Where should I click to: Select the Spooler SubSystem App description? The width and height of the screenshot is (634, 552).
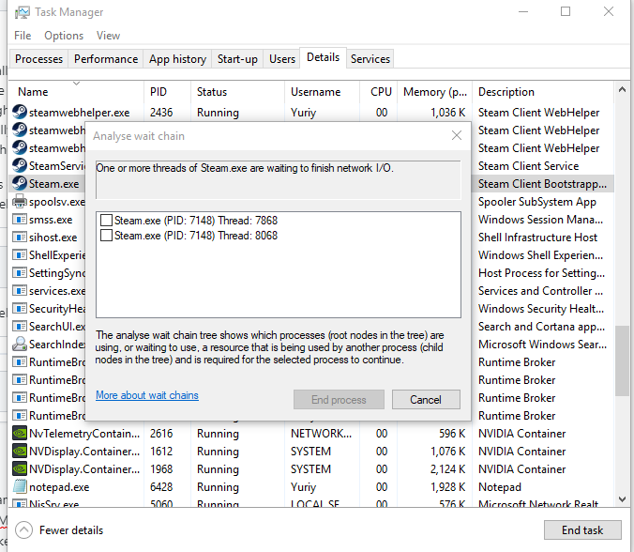tap(537, 202)
